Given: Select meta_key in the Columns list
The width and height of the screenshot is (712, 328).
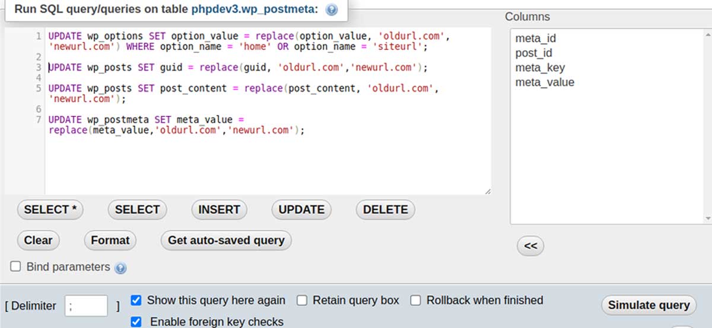Looking at the screenshot, I should click(x=540, y=68).
